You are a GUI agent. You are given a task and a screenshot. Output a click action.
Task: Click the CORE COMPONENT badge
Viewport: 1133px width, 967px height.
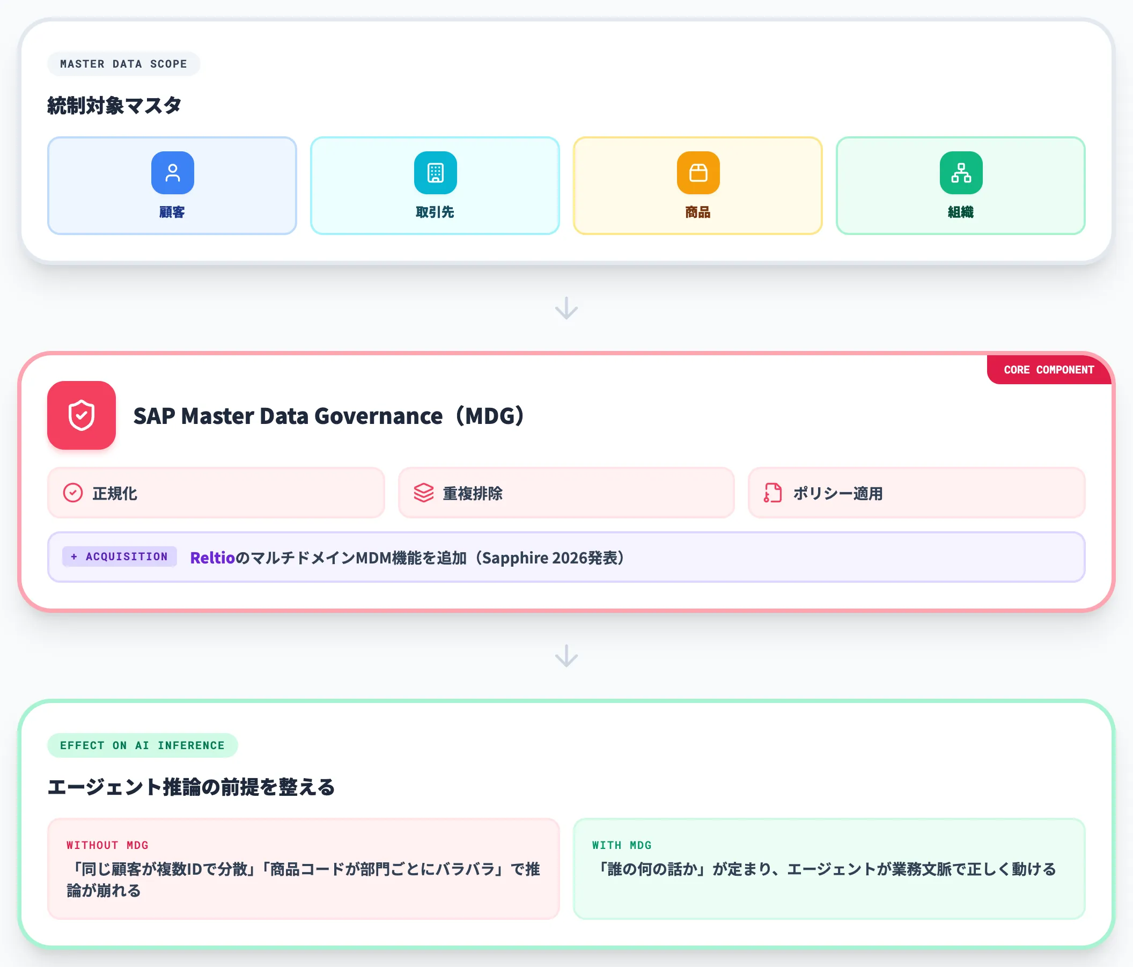pos(1049,370)
